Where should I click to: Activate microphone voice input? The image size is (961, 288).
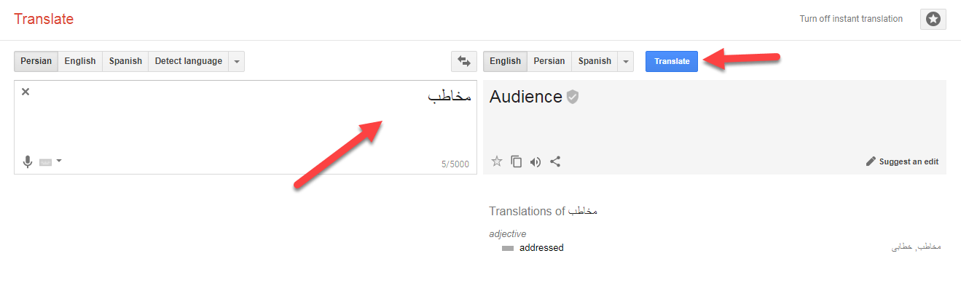point(28,161)
